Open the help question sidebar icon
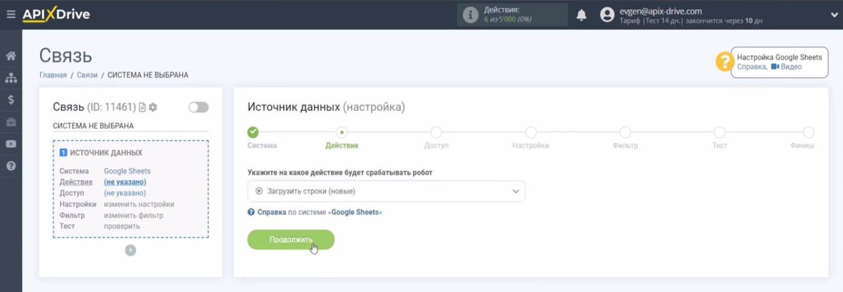Image resolution: width=843 pixels, height=292 pixels. [11, 166]
